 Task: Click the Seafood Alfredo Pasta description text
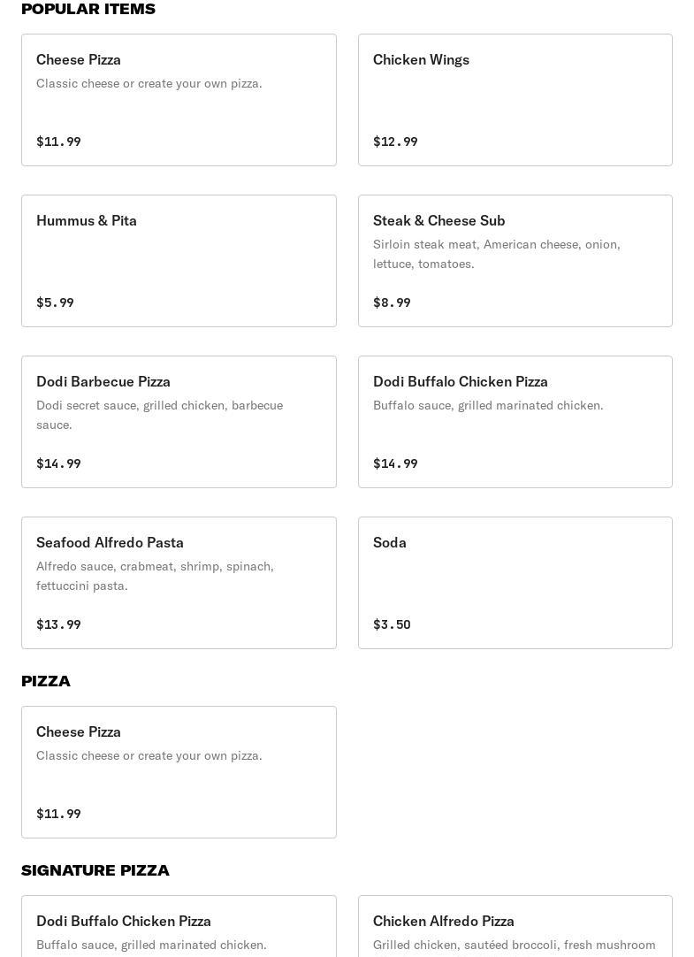(155, 576)
